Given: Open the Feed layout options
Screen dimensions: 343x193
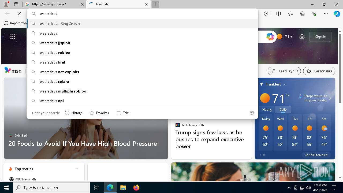Looking at the screenshot, I should pyautogui.click(x=284, y=71).
